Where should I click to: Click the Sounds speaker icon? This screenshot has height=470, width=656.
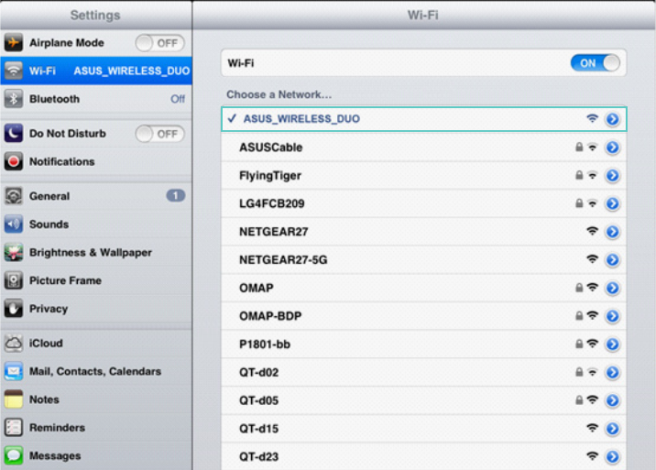click(14, 224)
